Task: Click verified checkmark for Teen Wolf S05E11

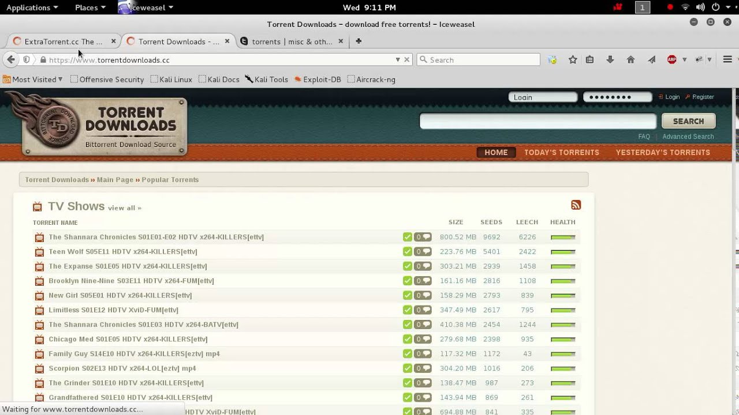Action: click(408, 252)
